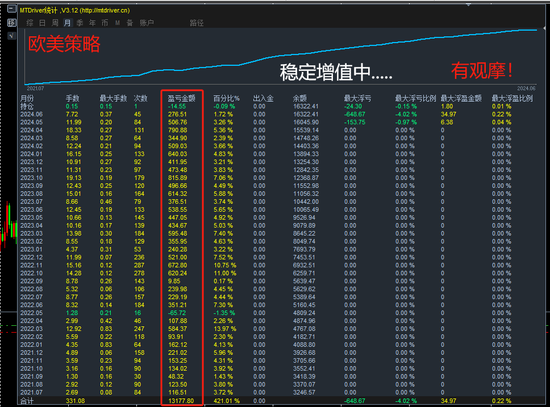
Task: View quarterly (季) statistics
Action: pos(80,23)
